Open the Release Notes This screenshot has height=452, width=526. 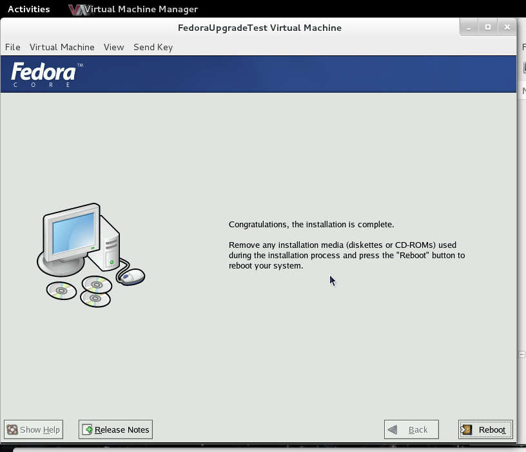115,429
